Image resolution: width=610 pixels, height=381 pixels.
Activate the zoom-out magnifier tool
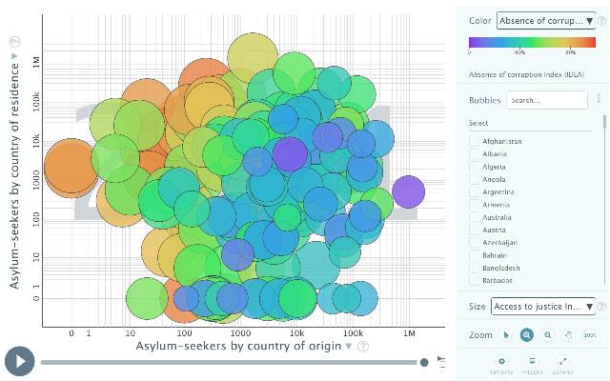[548, 335]
